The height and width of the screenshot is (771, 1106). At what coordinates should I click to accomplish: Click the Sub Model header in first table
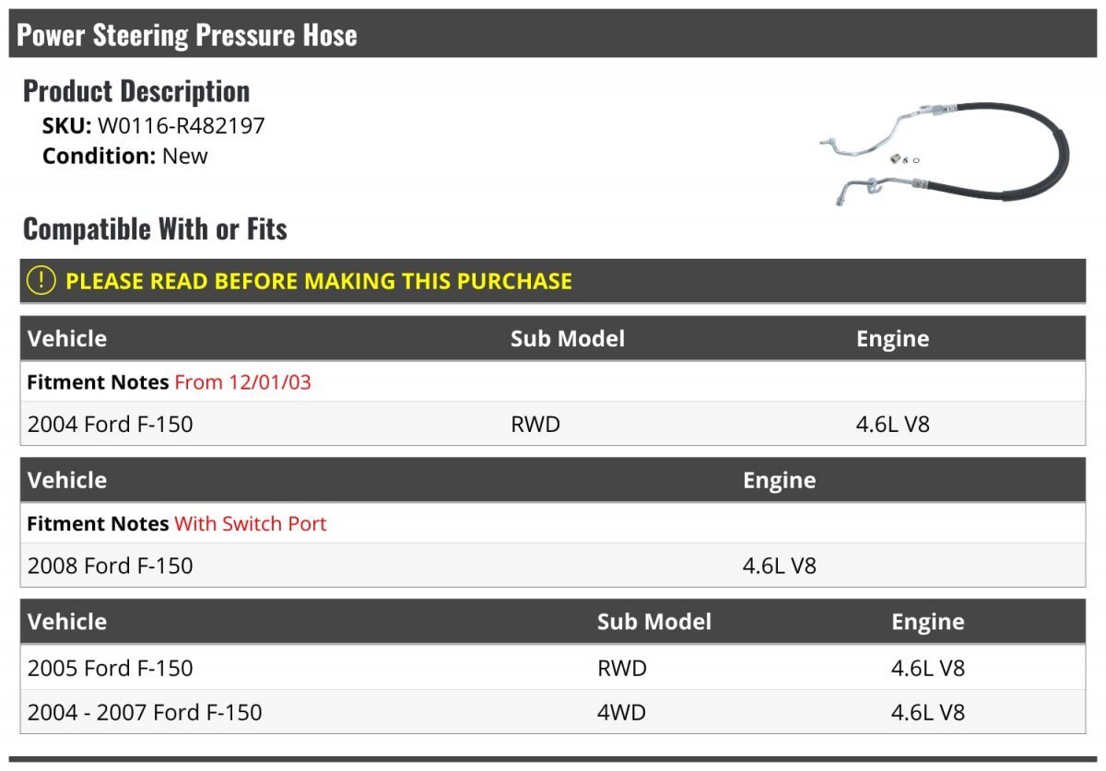(567, 339)
